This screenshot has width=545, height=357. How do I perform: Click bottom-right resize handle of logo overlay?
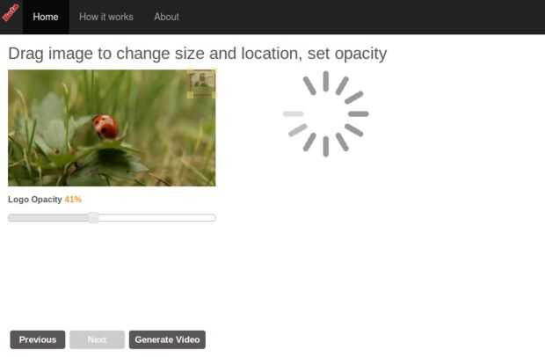click(x=214, y=95)
